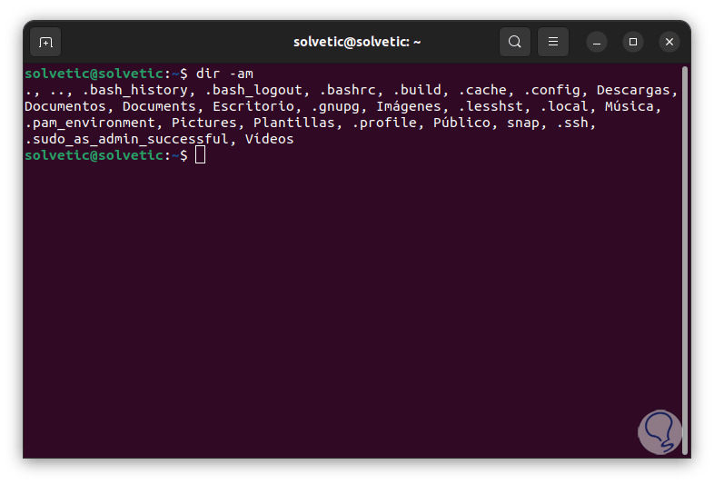Click the 'dir -am' command text
This screenshot has height=484, width=714.
click(x=224, y=74)
